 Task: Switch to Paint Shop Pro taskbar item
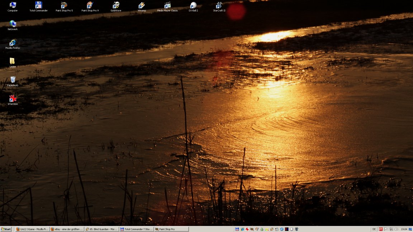(171, 229)
